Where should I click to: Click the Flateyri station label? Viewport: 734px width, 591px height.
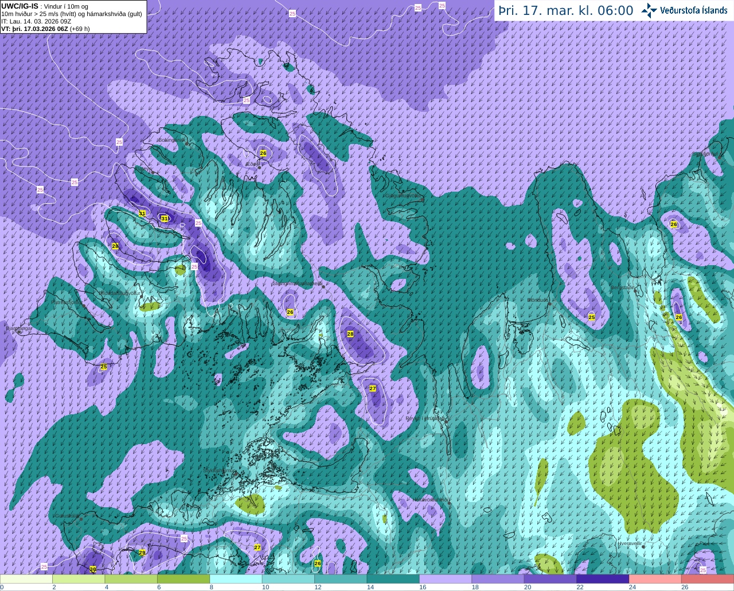pos(143,169)
